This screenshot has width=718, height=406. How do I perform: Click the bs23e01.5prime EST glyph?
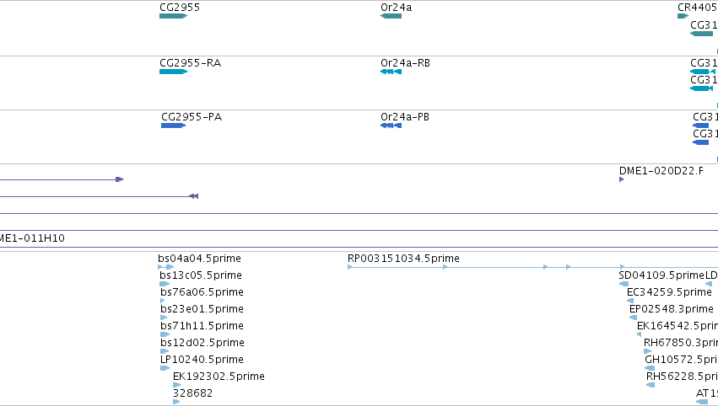[x=164, y=318]
